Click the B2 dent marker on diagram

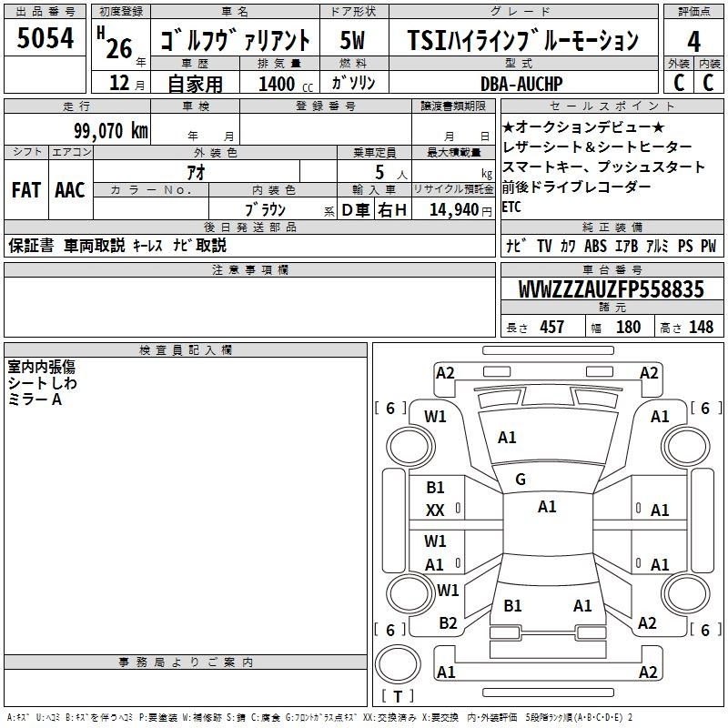click(448, 623)
